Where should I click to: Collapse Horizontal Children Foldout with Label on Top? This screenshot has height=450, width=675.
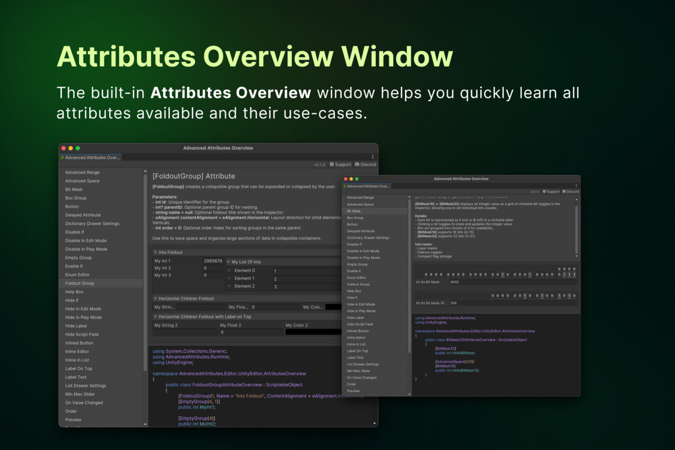156,317
